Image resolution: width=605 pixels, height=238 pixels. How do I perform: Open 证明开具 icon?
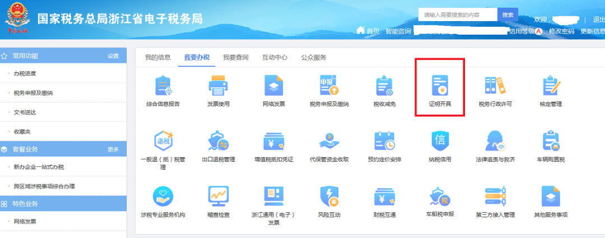pos(440,85)
